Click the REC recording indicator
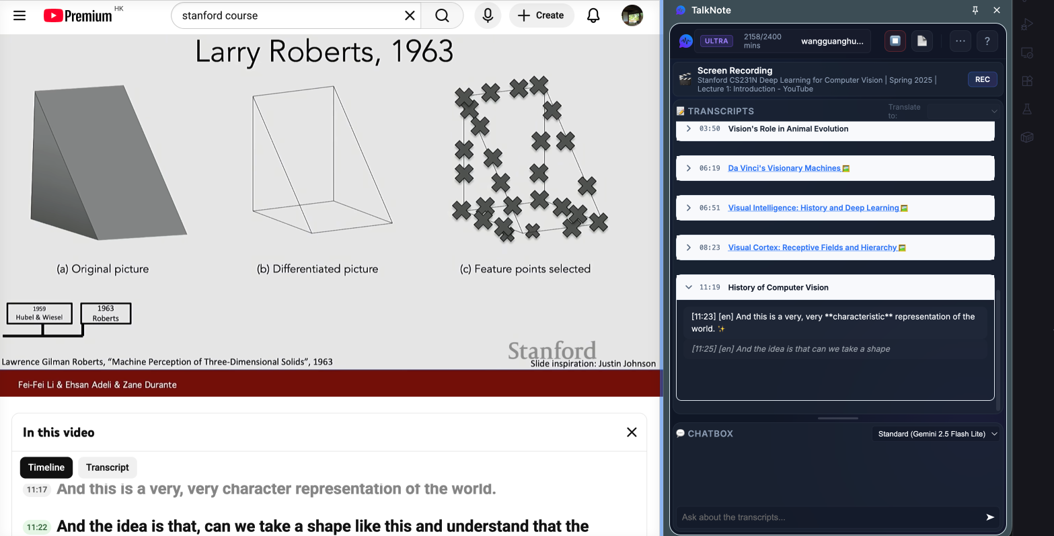 click(x=982, y=79)
